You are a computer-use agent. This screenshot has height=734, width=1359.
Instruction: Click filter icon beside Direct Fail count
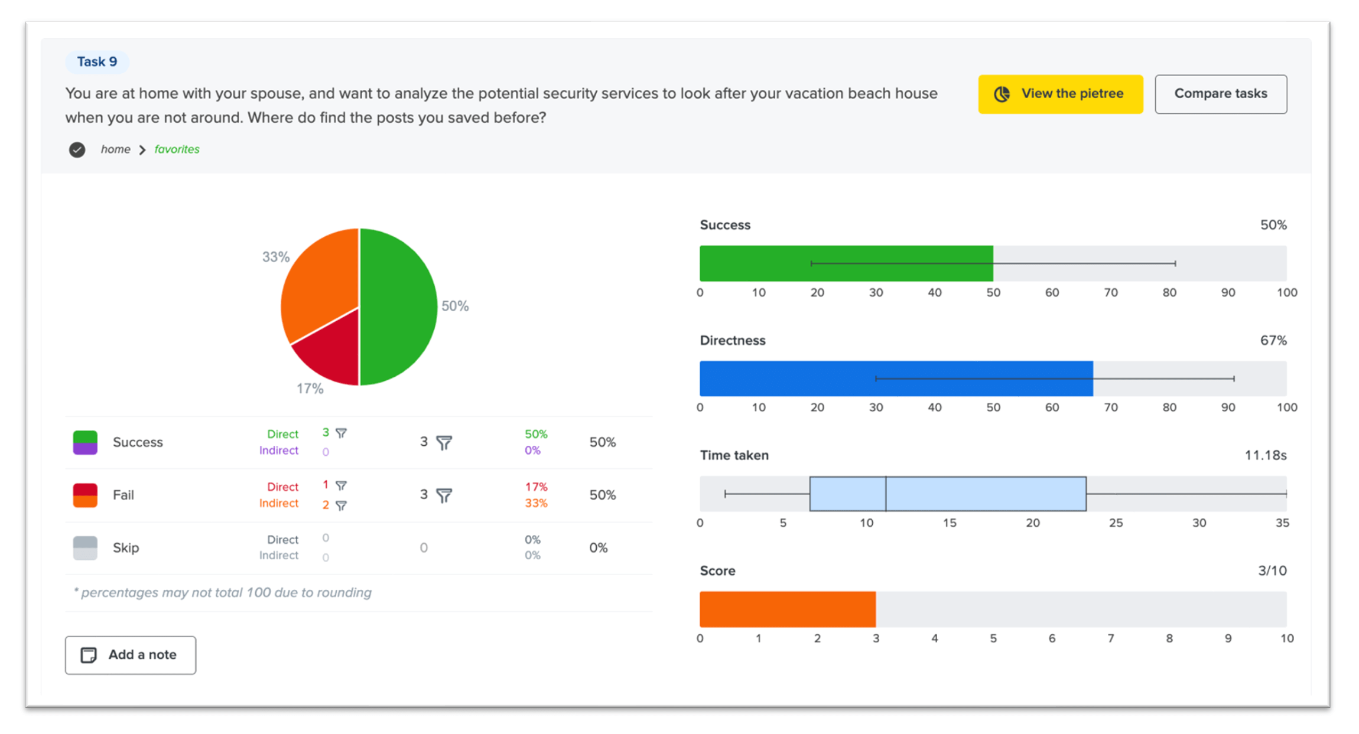[341, 485]
